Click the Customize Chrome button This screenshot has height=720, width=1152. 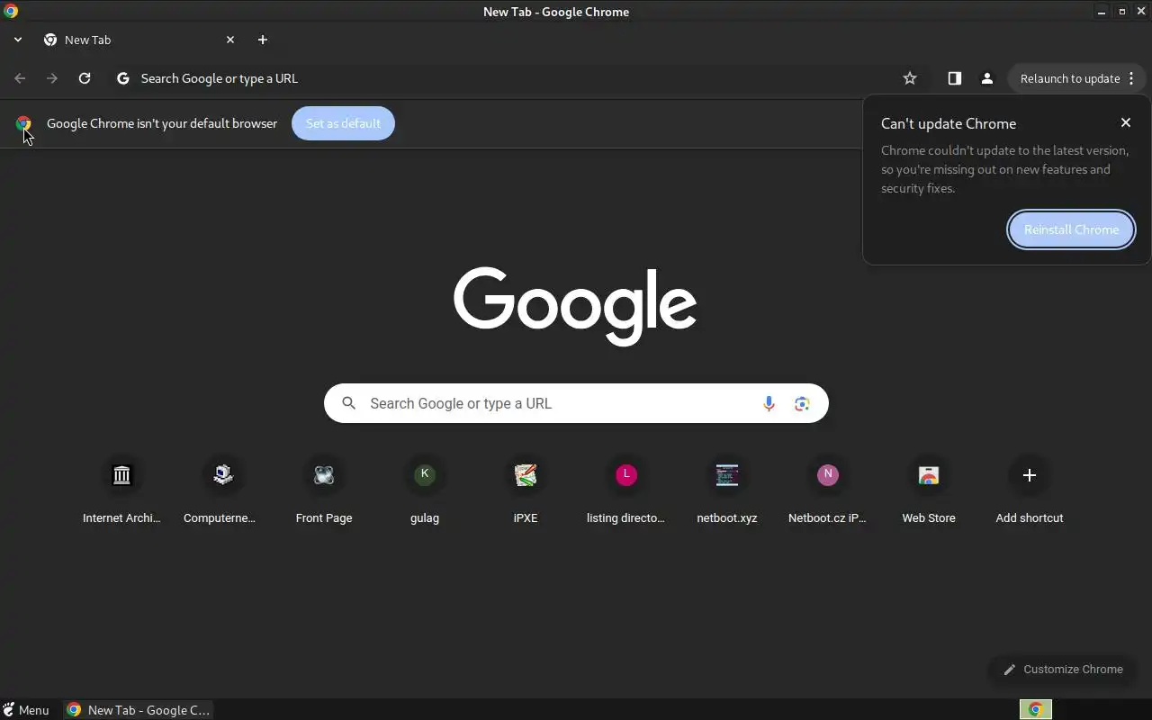[x=1063, y=669]
